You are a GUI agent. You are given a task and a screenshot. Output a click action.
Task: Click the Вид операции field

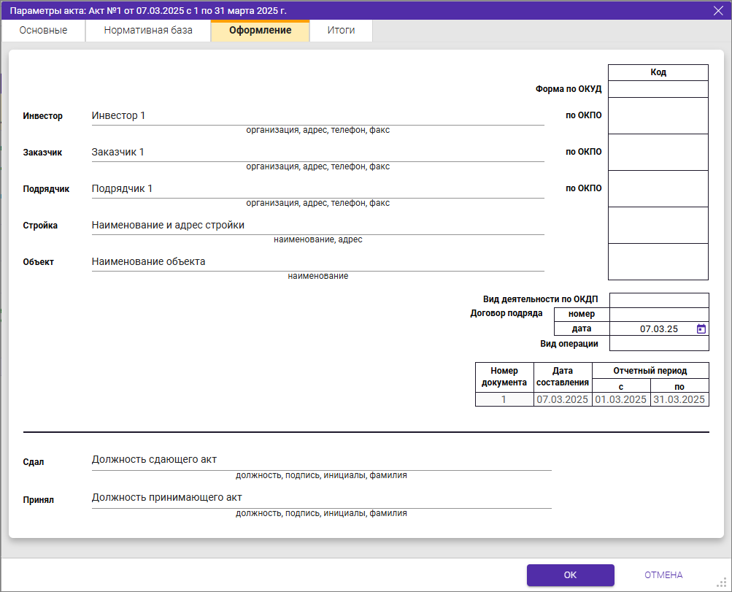(x=658, y=344)
